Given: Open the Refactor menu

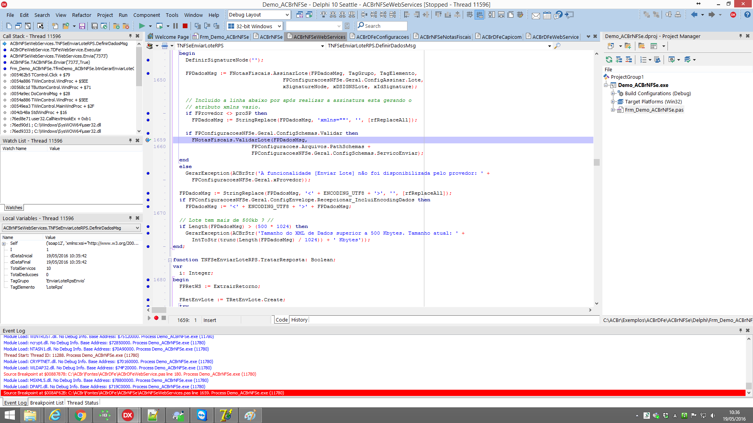Looking at the screenshot, I should 82,15.
